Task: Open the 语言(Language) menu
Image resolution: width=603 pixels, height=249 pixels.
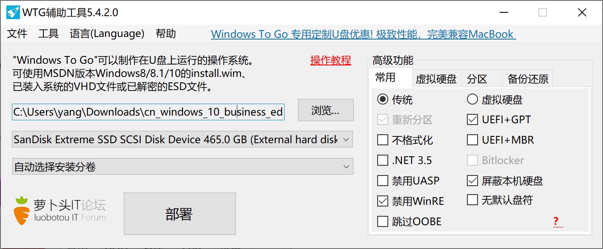Action: [107, 34]
